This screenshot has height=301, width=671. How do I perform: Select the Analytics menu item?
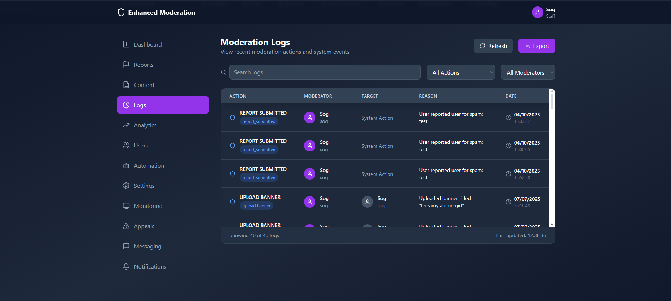tap(163, 125)
